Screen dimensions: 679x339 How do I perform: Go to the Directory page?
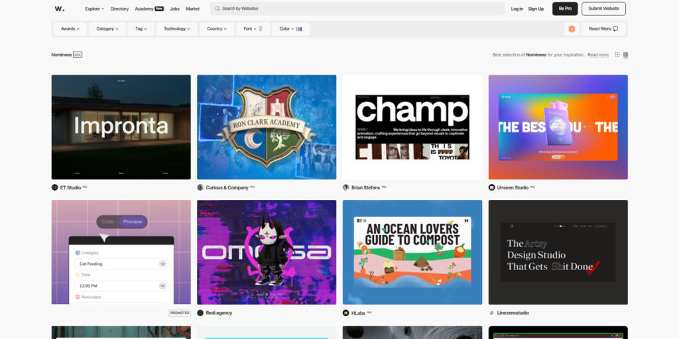click(x=119, y=9)
